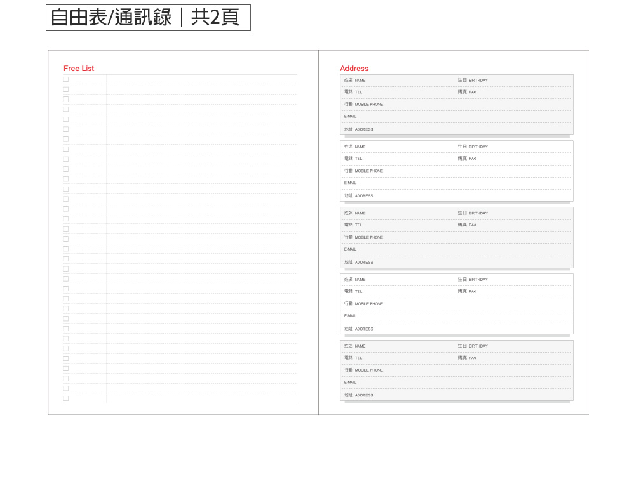Click 行動 MOBILE PHONE in the fifth address card
Screen dimensions: 635x498
pyautogui.click(x=363, y=370)
